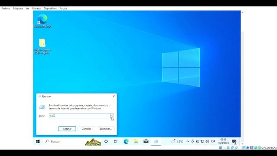This screenshot has height=156, width=277.
Task: Click the first VirtualBox status bar icon
Action: click(220, 148)
